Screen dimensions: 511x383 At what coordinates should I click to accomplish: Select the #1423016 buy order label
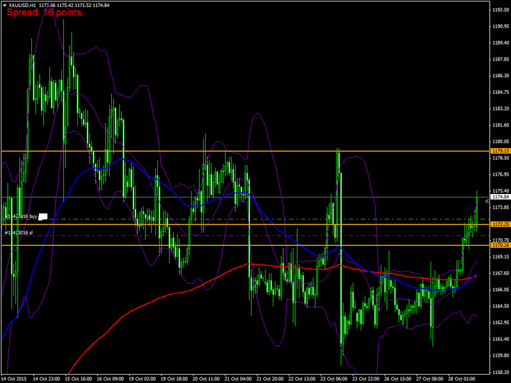coord(20,216)
